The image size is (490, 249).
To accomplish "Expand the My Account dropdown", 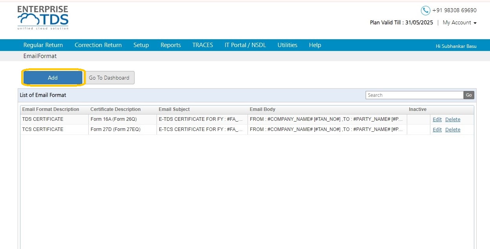I will point(459,23).
